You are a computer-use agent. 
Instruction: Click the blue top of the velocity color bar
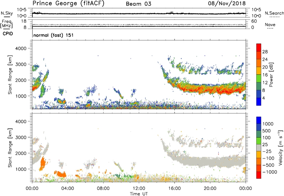pos(259,120)
